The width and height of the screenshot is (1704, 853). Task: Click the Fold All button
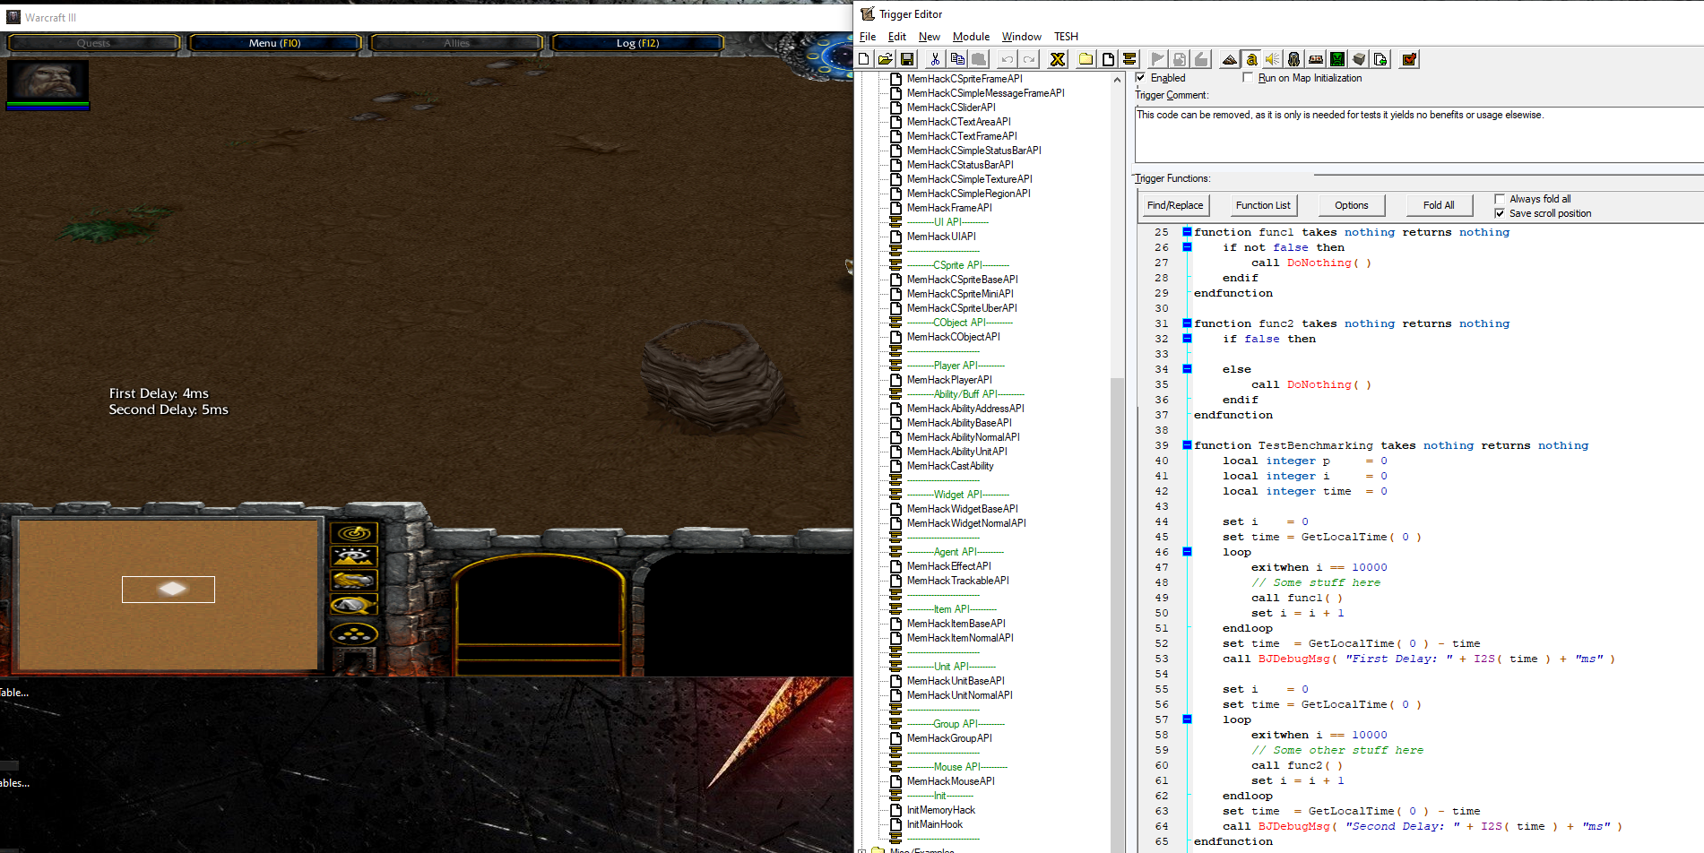(1439, 205)
